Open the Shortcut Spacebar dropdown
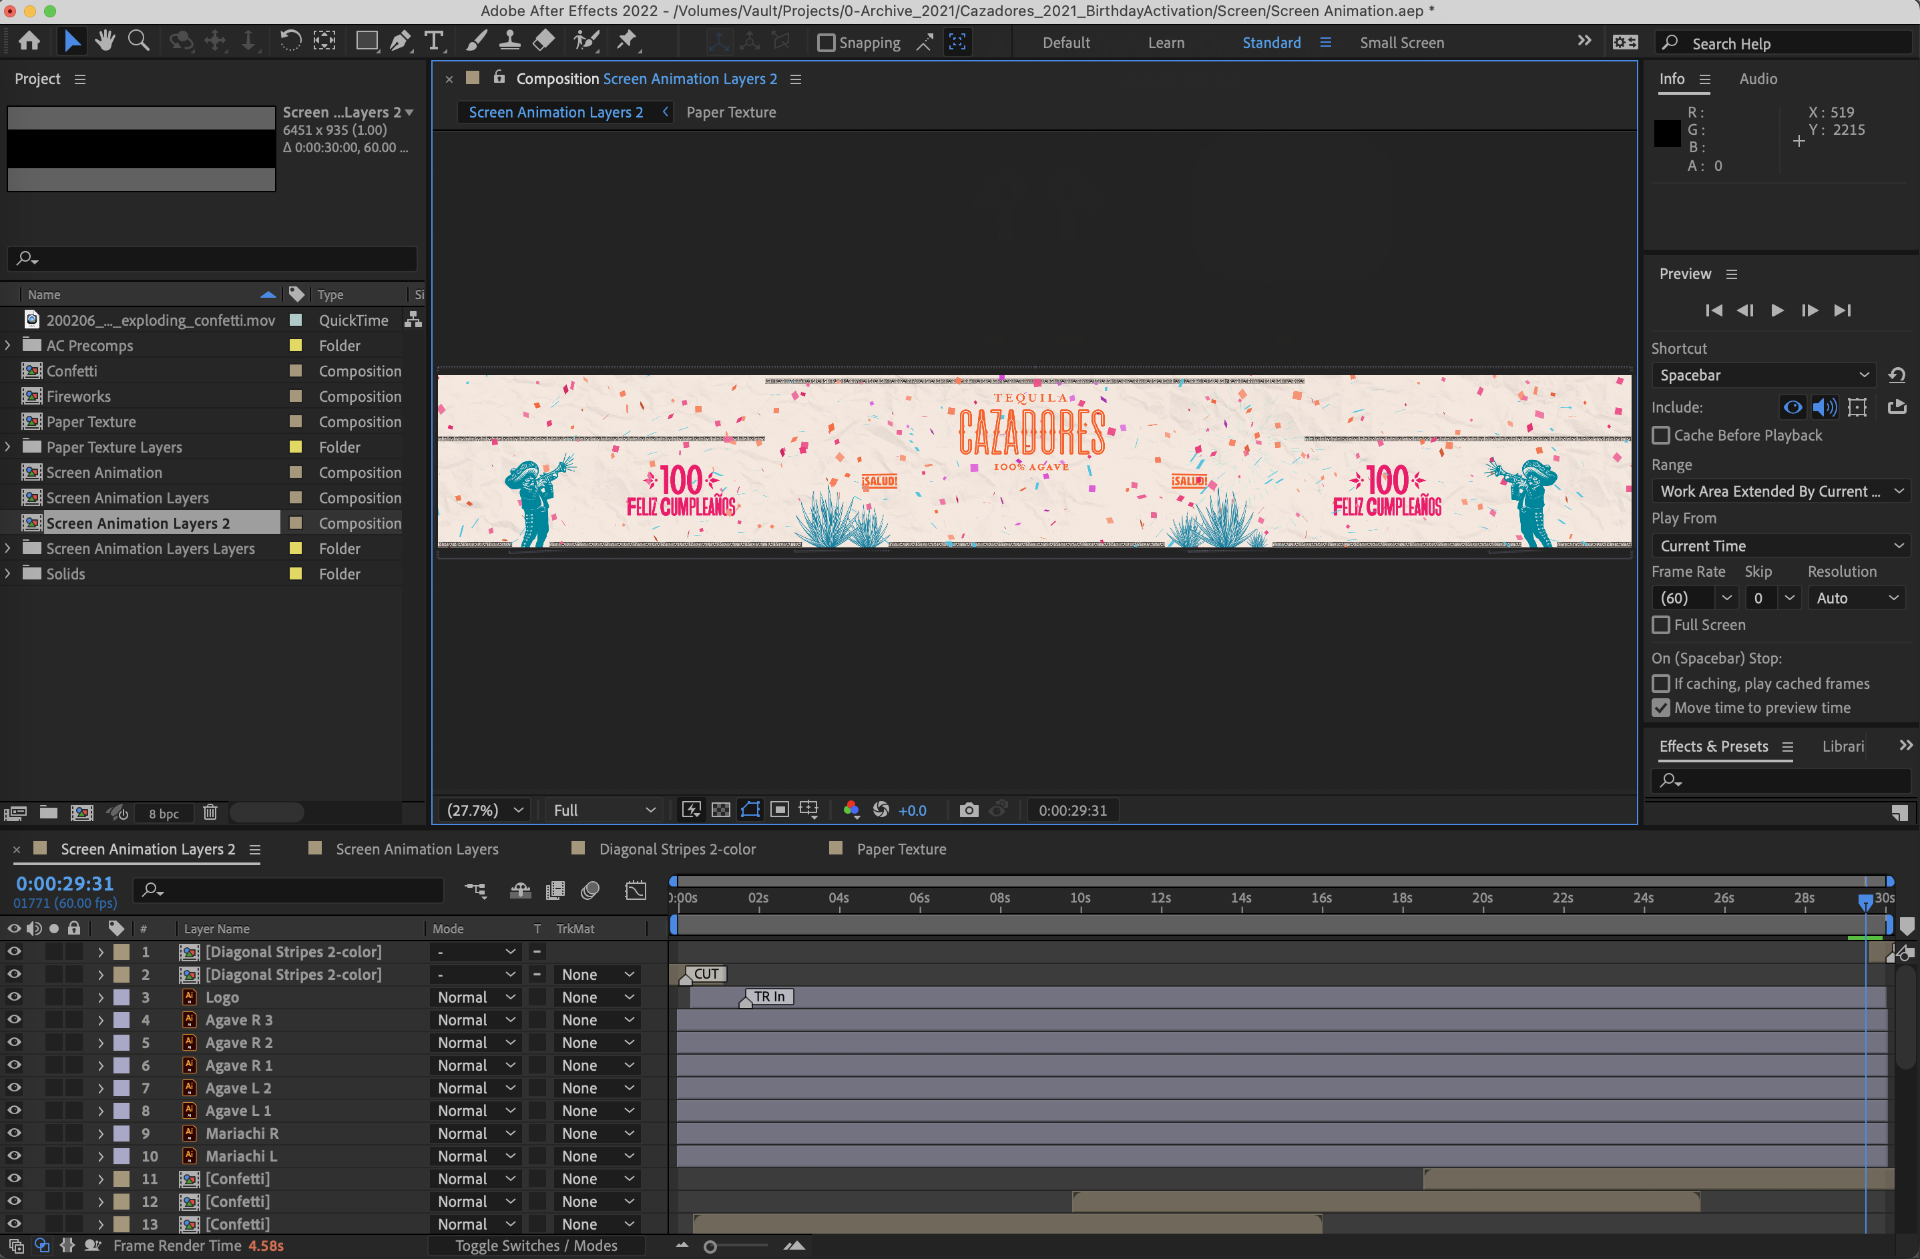The height and width of the screenshot is (1259, 1920). [1764, 375]
